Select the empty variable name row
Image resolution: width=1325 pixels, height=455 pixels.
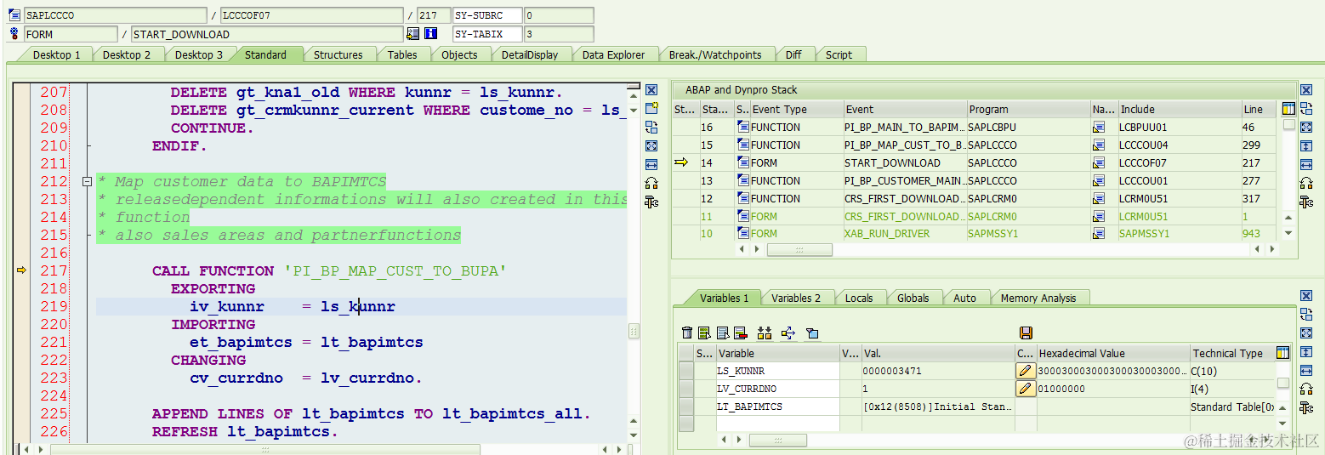(x=777, y=424)
